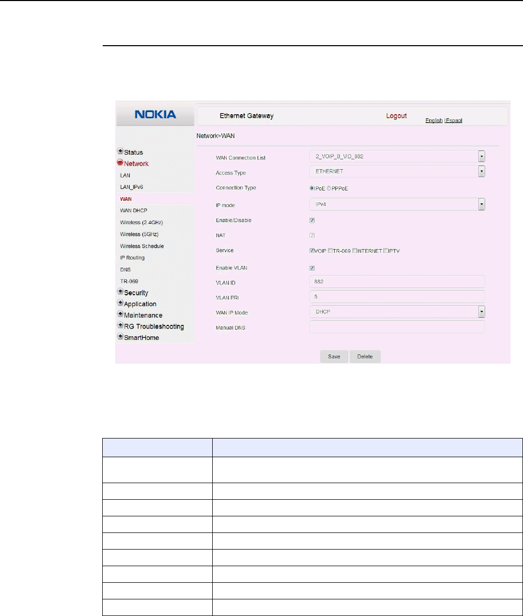The image size is (523, 616).
Task: Go to the LAN_IPv6 page
Action: click(x=132, y=187)
